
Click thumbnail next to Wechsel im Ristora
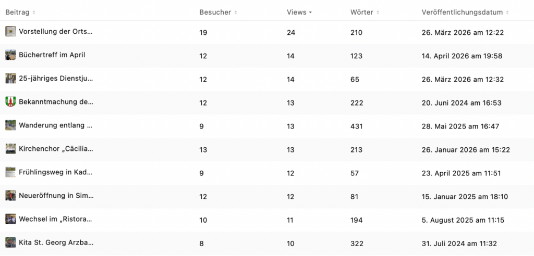pyautogui.click(x=10, y=219)
